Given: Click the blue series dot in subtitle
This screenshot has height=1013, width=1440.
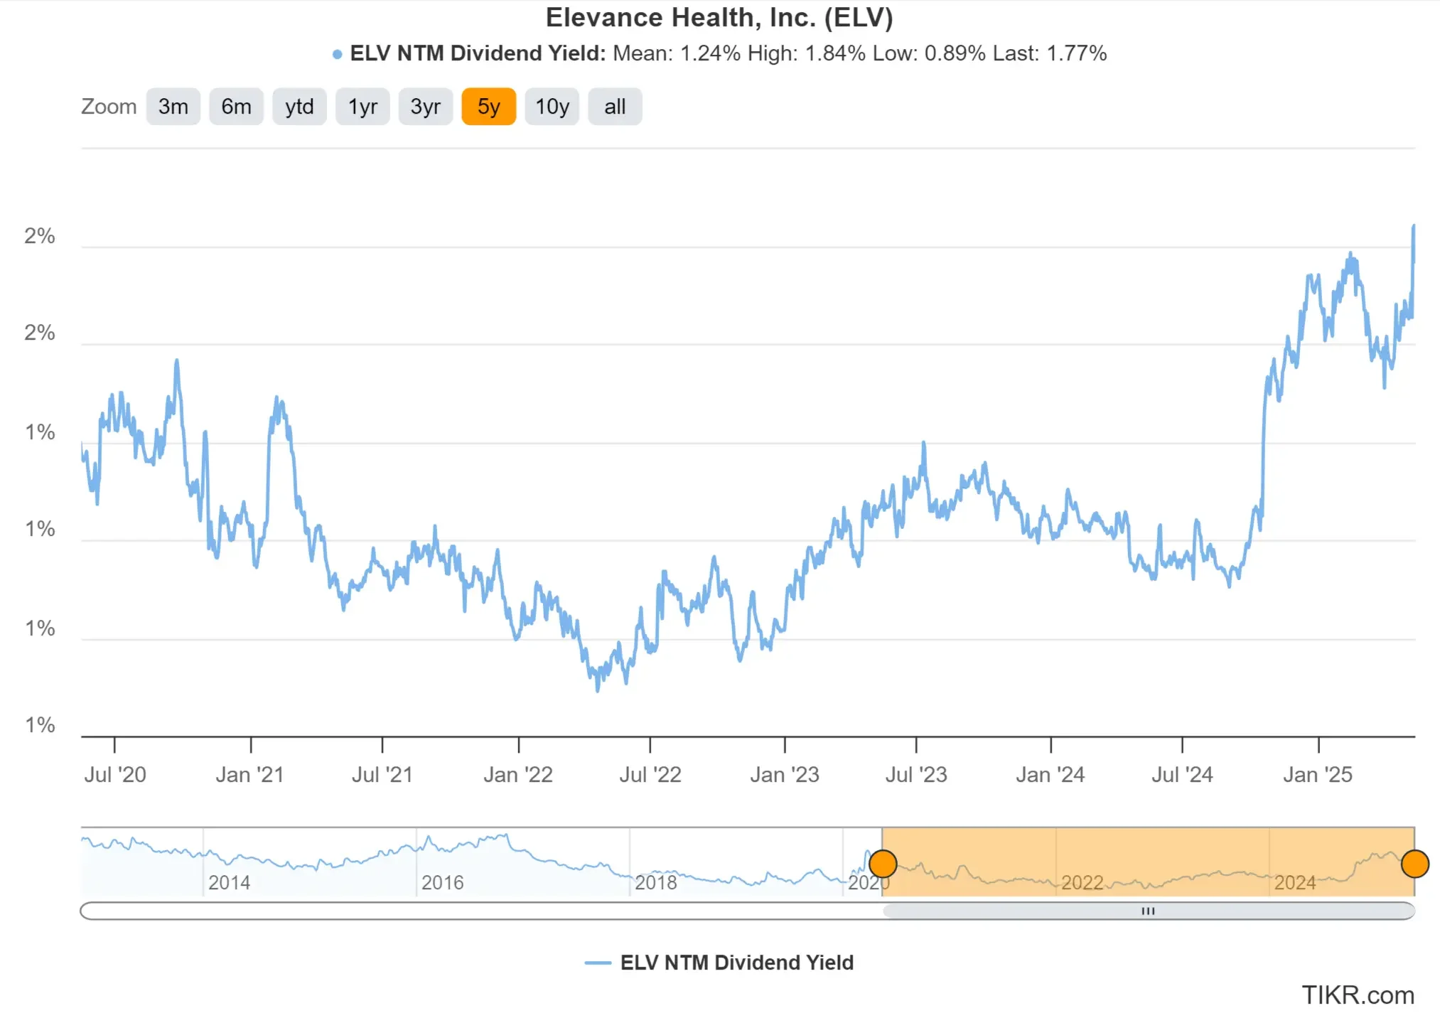Looking at the screenshot, I should [338, 54].
